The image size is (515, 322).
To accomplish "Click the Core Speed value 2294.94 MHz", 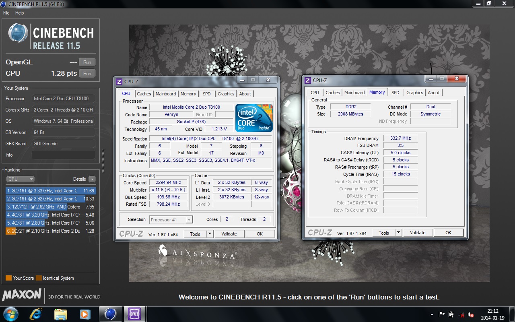I will (x=168, y=183).
